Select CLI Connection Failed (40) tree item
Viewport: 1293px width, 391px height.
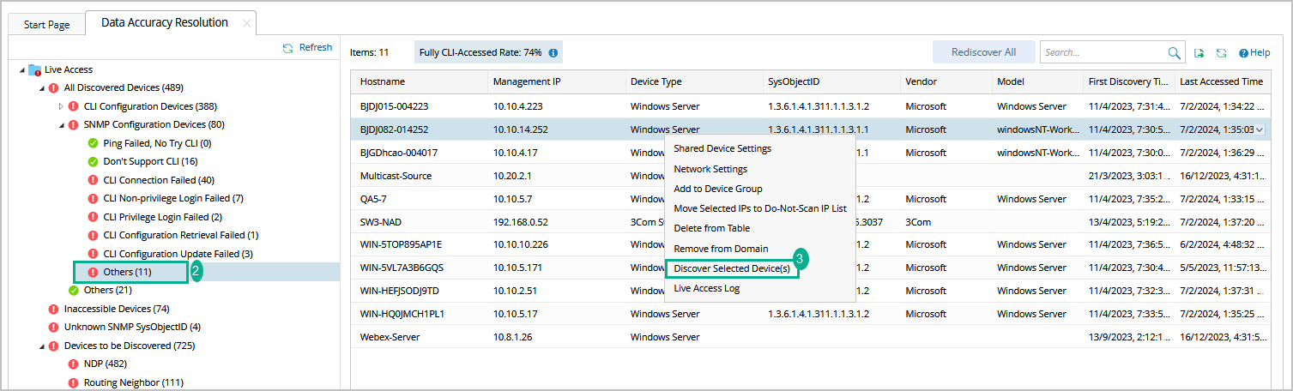coord(158,180)
